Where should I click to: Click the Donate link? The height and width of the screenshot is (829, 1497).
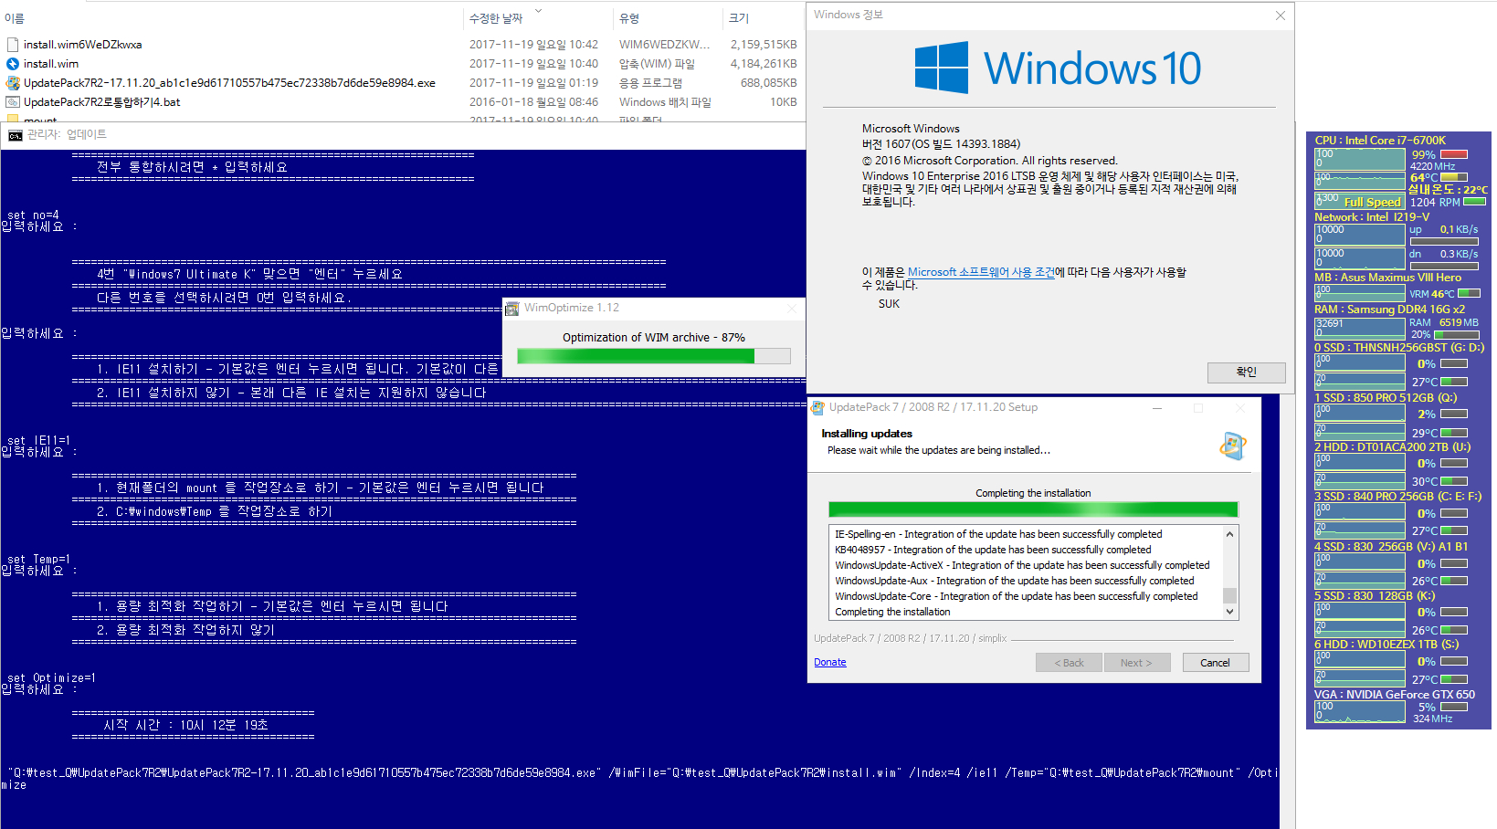click(x=830, y=663)
